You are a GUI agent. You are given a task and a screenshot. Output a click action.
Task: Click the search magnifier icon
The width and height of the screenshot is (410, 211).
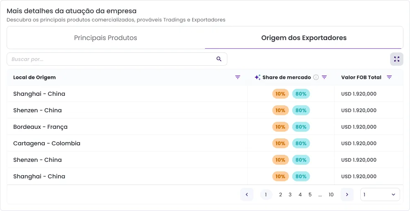[219, 59]
